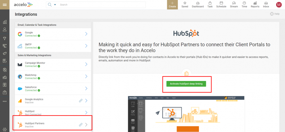Open the search filter dropdown arrow
The height and width of the screenshot is (132, 285).
(55, 5)
